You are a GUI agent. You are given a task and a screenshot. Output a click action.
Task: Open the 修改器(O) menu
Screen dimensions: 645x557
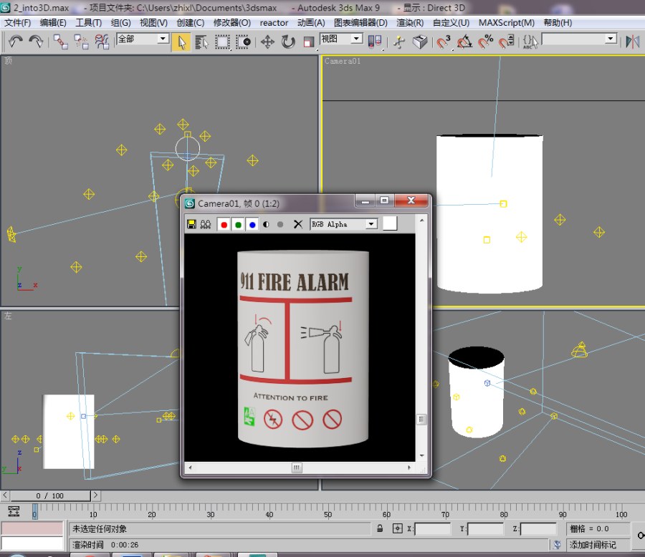pyautogui.click(x=231, y=23)
